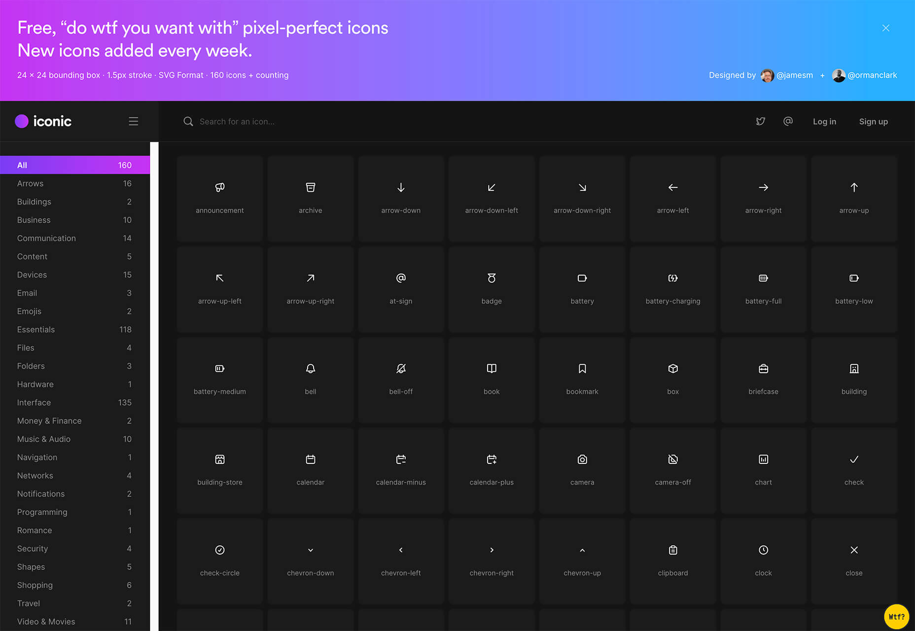Open the yellow Wtf? help button
The width and height of the screenshot is (915, 631).
click(896, 616)
